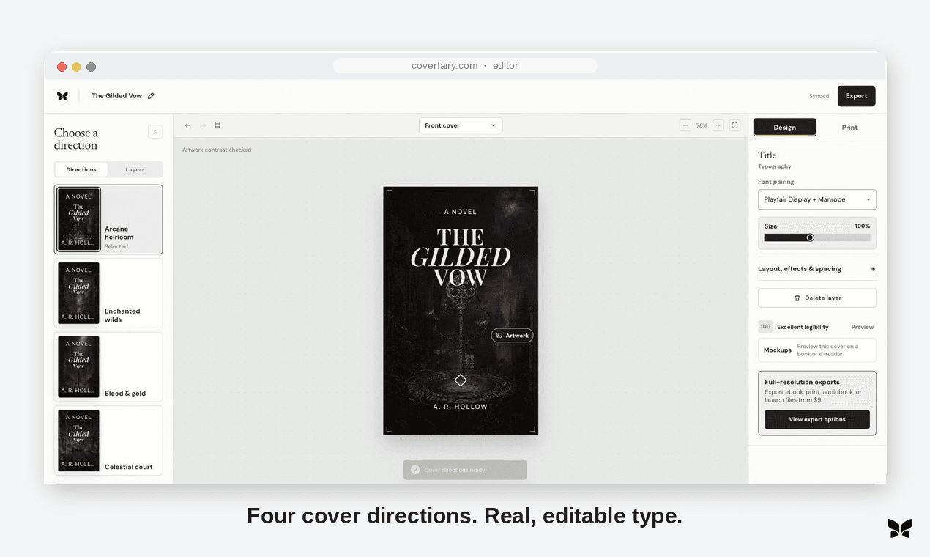930x557 pixels.
Task: Redo the last change
Action: click(203, 125)
